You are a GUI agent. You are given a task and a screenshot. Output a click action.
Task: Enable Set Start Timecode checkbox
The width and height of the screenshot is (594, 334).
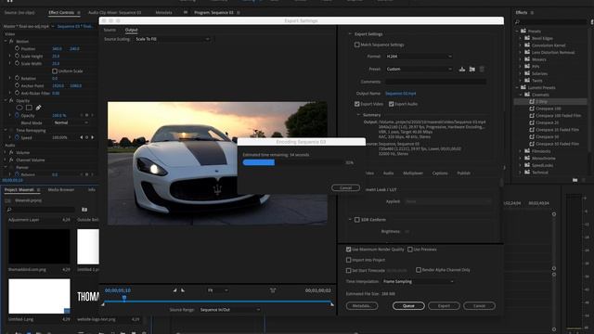(349, 270)
